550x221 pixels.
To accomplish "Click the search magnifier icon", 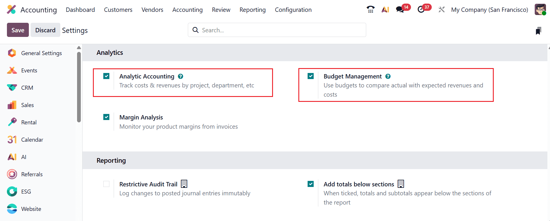I will [x=196, y=30].
